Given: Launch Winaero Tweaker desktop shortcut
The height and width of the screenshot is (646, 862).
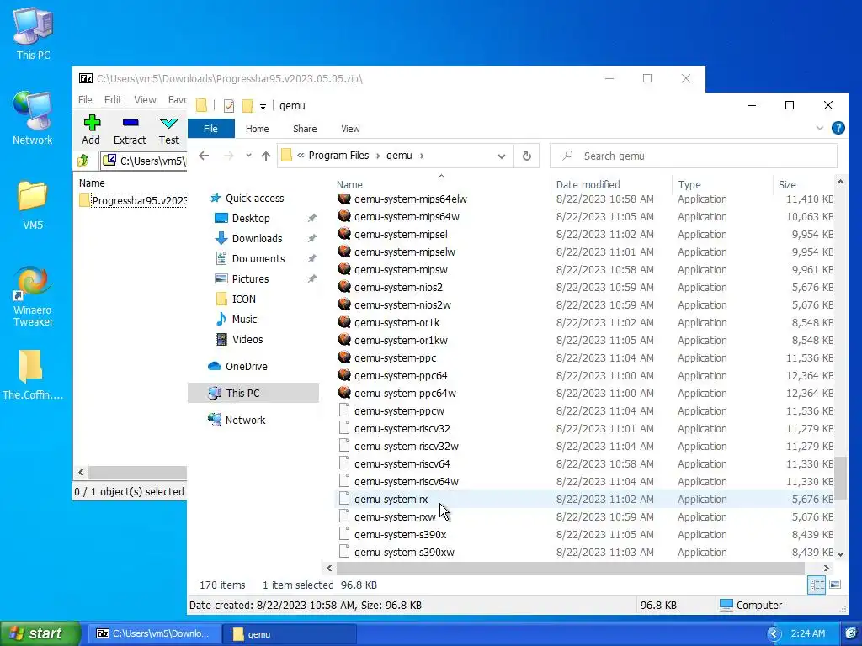Looking at the screenshot, I should click(33, 297).
